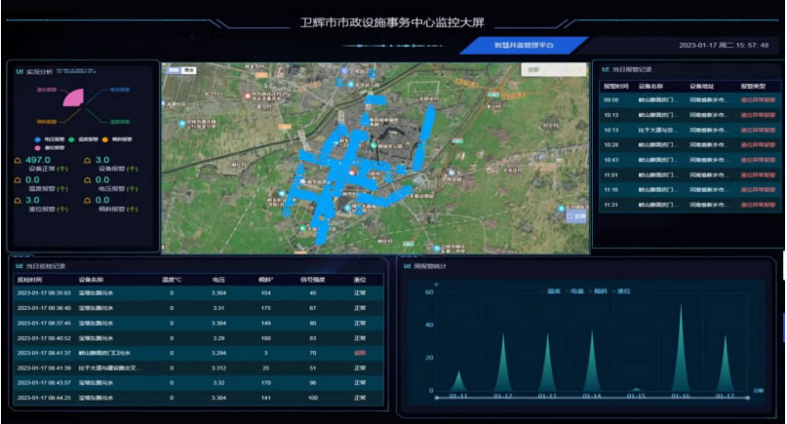Viewport: 787px width, 424px height.
Task: Select inspection row 2023-01-17 08:36:40
Action: 199,308
